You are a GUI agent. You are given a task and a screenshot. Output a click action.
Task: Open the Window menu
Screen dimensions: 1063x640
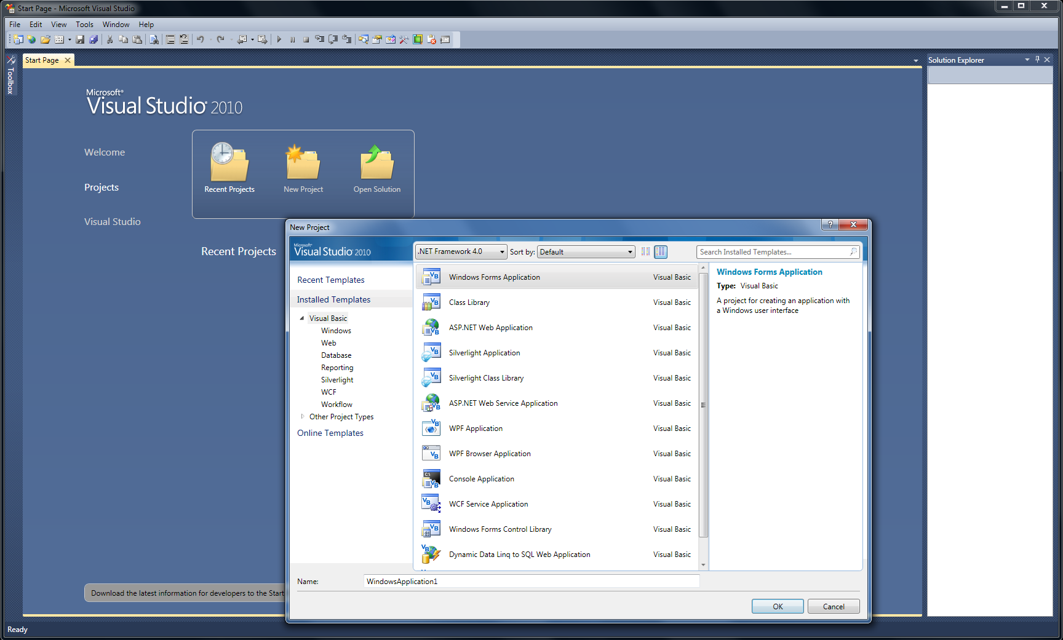116,25
